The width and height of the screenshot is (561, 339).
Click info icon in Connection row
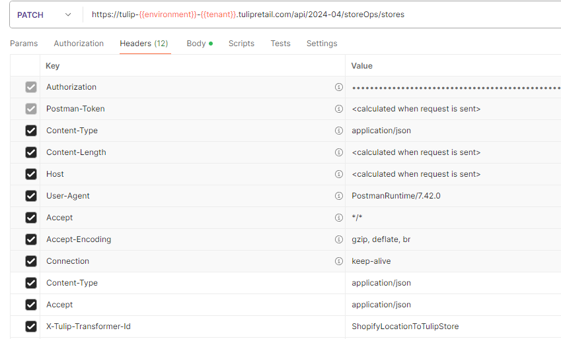pos(338,261)
